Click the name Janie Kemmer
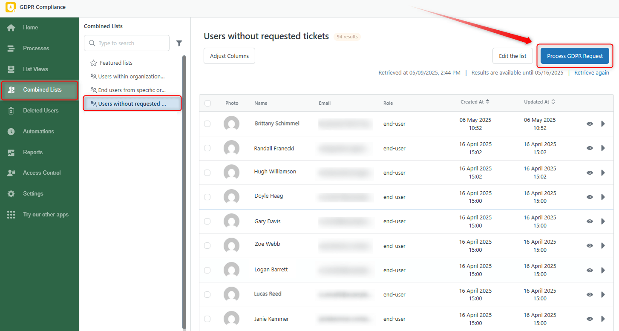619x331 pixels. tap(271, 319)
